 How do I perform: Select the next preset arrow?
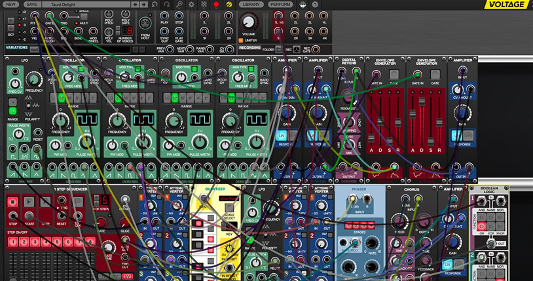pyautogui.click(x=143, y=4)
